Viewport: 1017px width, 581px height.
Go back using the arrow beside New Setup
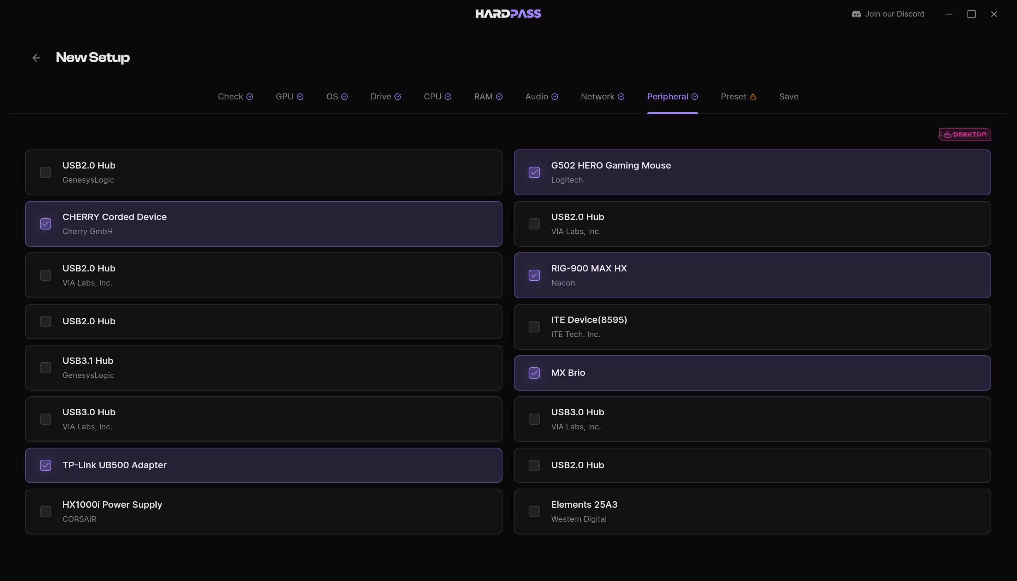[36, 58]
